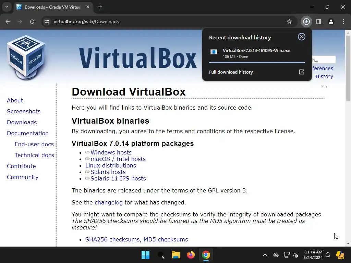351x263 pixels.
Task: Click the VirtualBox cube logo
Action: [x=26, y=57]
